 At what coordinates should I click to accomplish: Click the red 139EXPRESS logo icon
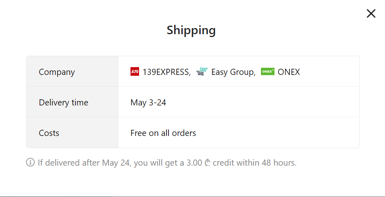click(x=135, y=72)
